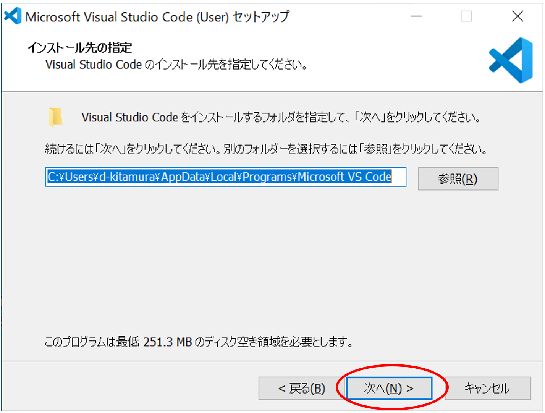Click the instruction text beside the folder icon
This screenshot has height=413, width=545.
[x=281, y=117]
